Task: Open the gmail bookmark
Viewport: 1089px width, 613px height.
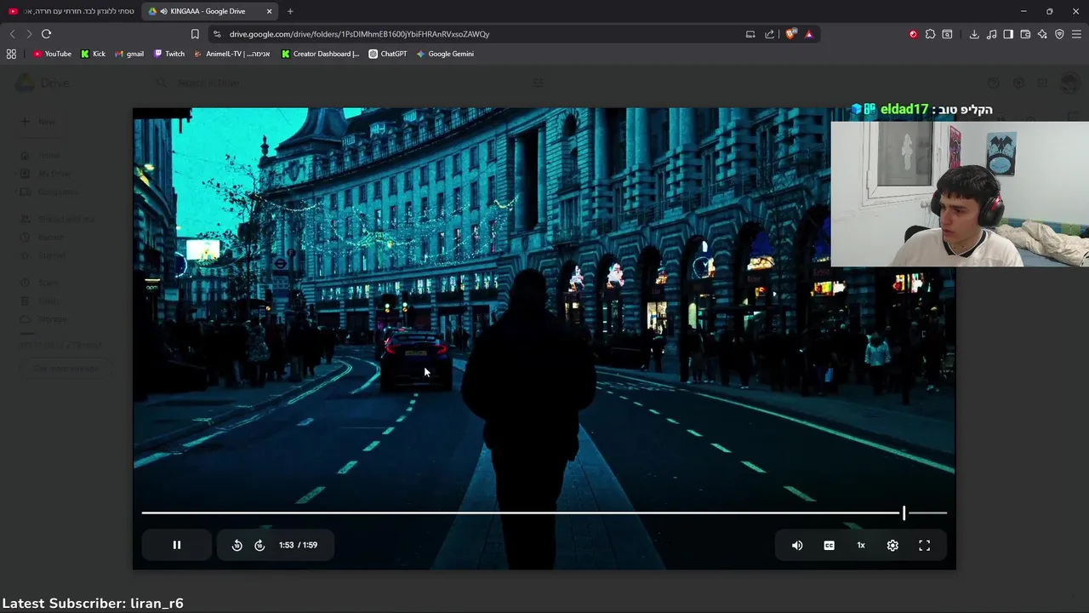Action: pyautogui.click(x=129, y=54)
